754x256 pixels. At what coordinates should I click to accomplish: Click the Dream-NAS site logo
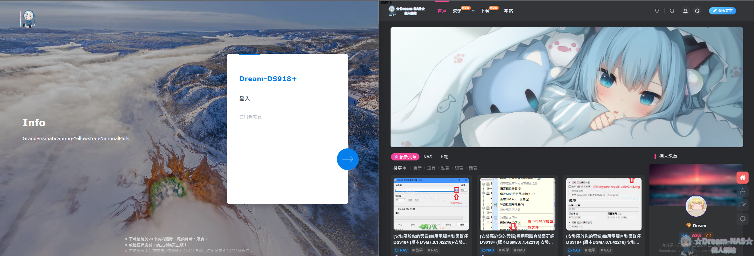407,11
